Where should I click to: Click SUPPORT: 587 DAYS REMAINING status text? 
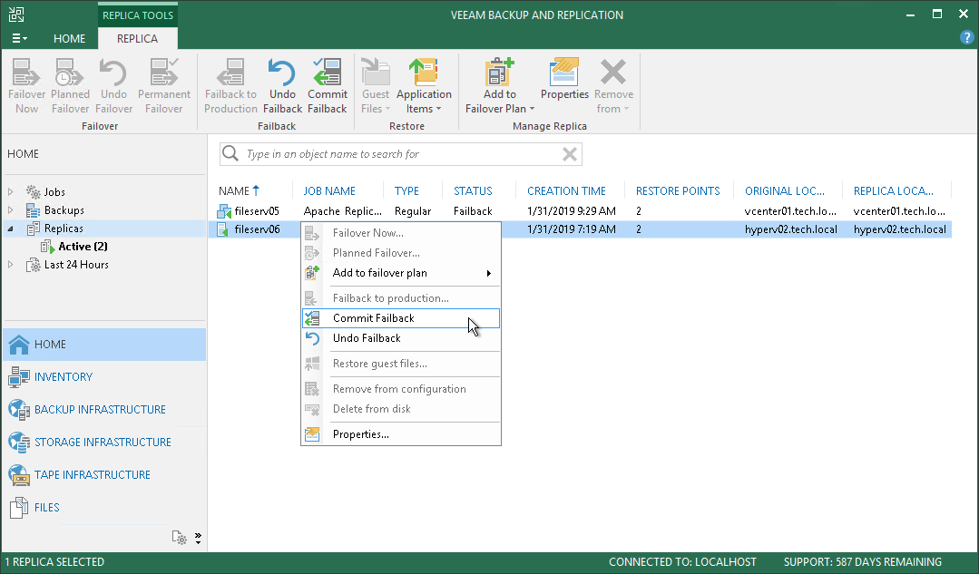coord(862,562)
